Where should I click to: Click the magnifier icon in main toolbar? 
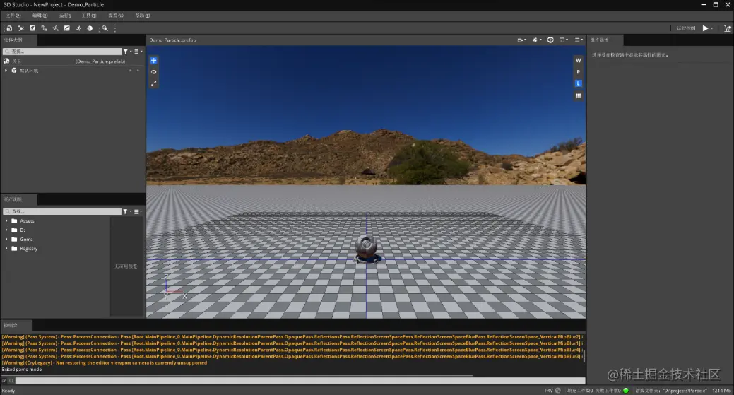[105, 28]
